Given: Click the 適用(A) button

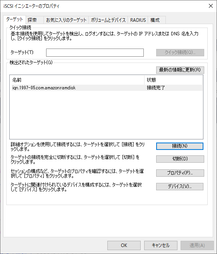Looking at the screenshot, I should pos(197,245).
